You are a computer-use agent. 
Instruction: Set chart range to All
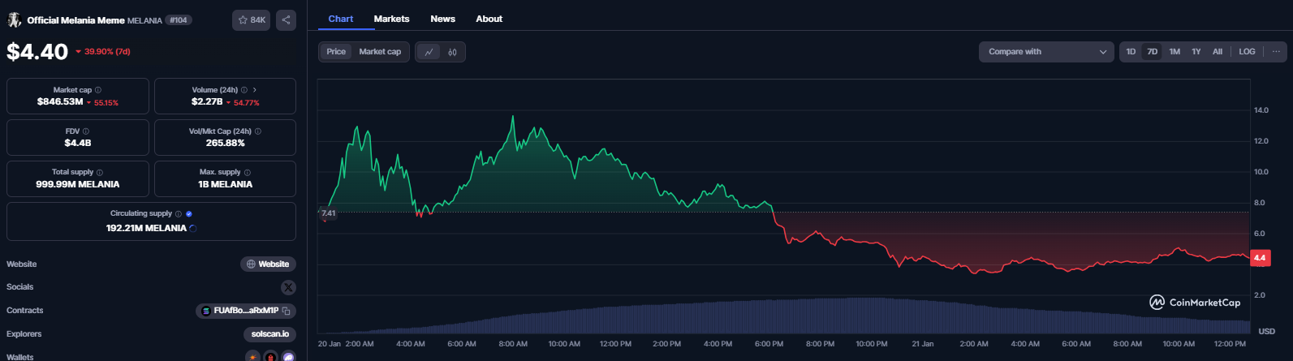point(1218,52)
